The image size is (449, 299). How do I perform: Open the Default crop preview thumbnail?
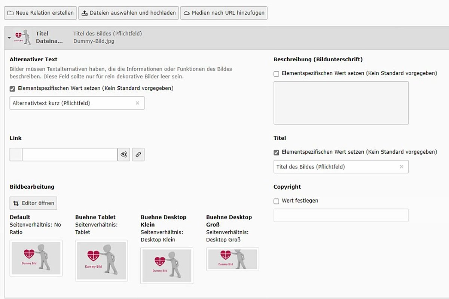click(x=36, y=258)
